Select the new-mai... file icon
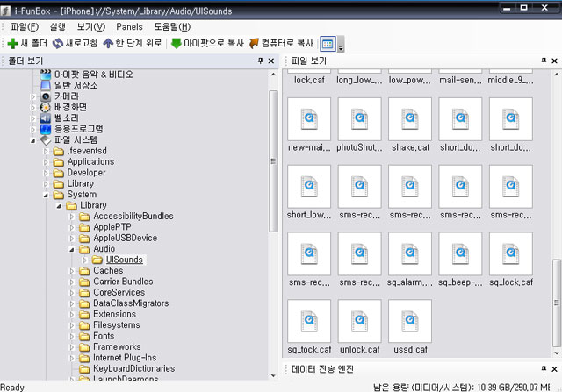This screenshot has width=562, height=392. point(309,119)
